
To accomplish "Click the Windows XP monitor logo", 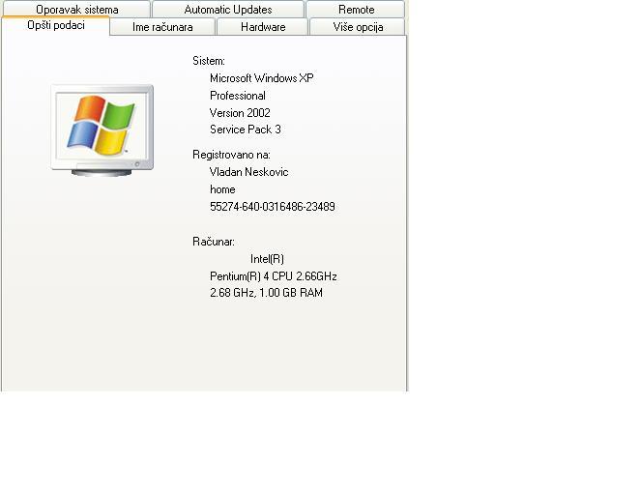I will [102, 130].
